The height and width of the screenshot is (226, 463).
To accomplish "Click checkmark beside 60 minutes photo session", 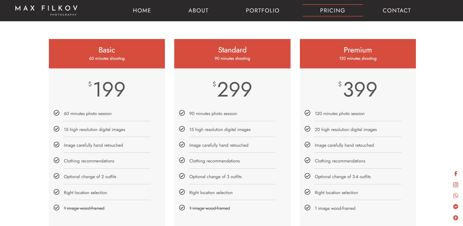I will [x=56, y=113].
